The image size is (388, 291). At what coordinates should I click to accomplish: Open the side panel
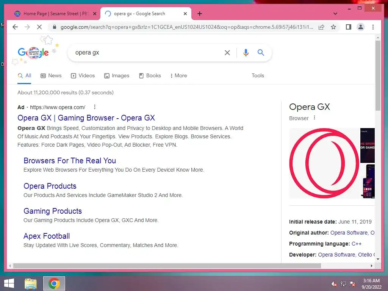tap(349, 27)
